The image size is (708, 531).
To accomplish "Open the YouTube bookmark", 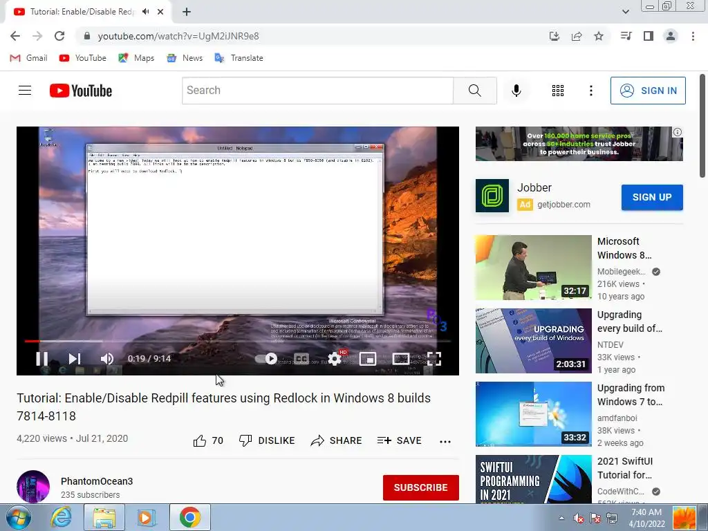I will tap(83, 58).
